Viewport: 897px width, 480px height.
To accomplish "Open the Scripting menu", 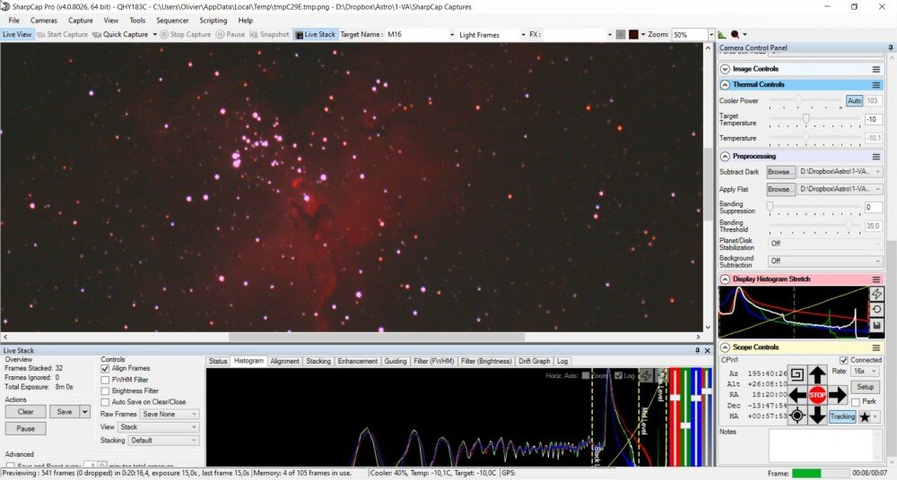I will [x=213, y=20].
